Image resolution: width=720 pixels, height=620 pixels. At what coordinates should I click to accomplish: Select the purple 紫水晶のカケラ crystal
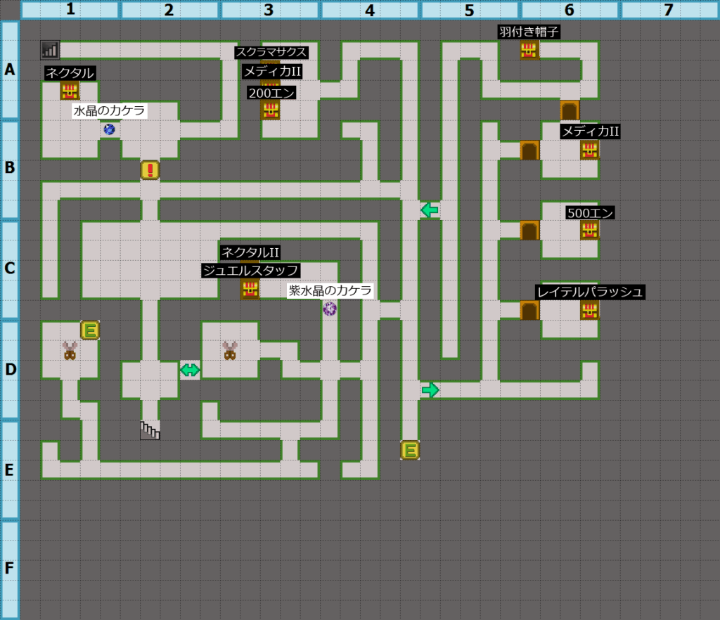pos(330,309)
